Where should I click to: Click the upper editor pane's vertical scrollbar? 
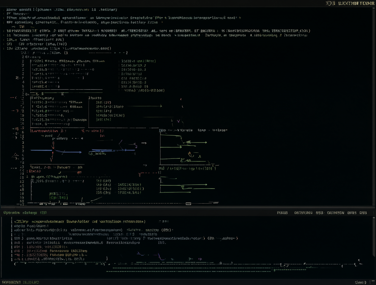(373, 106)
